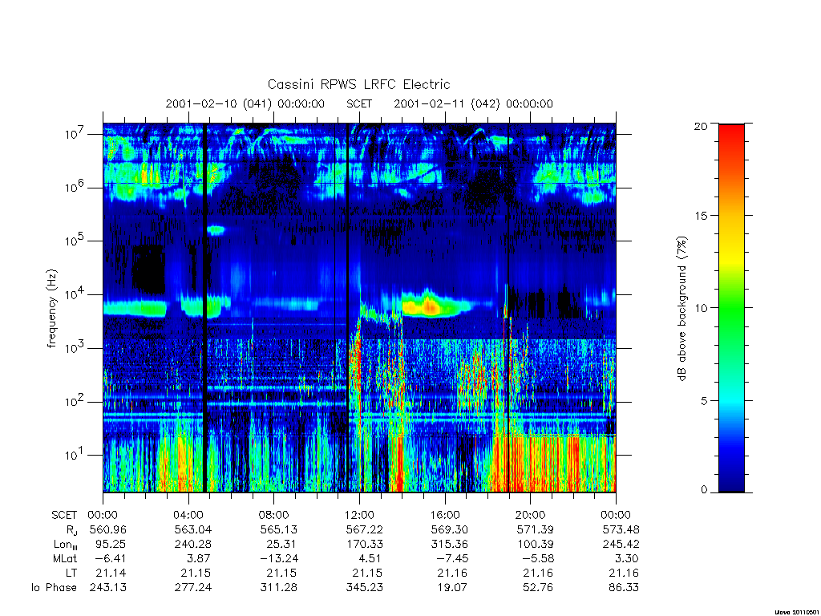
Task: Click the colorbar label 0
Action: (704, 490)
